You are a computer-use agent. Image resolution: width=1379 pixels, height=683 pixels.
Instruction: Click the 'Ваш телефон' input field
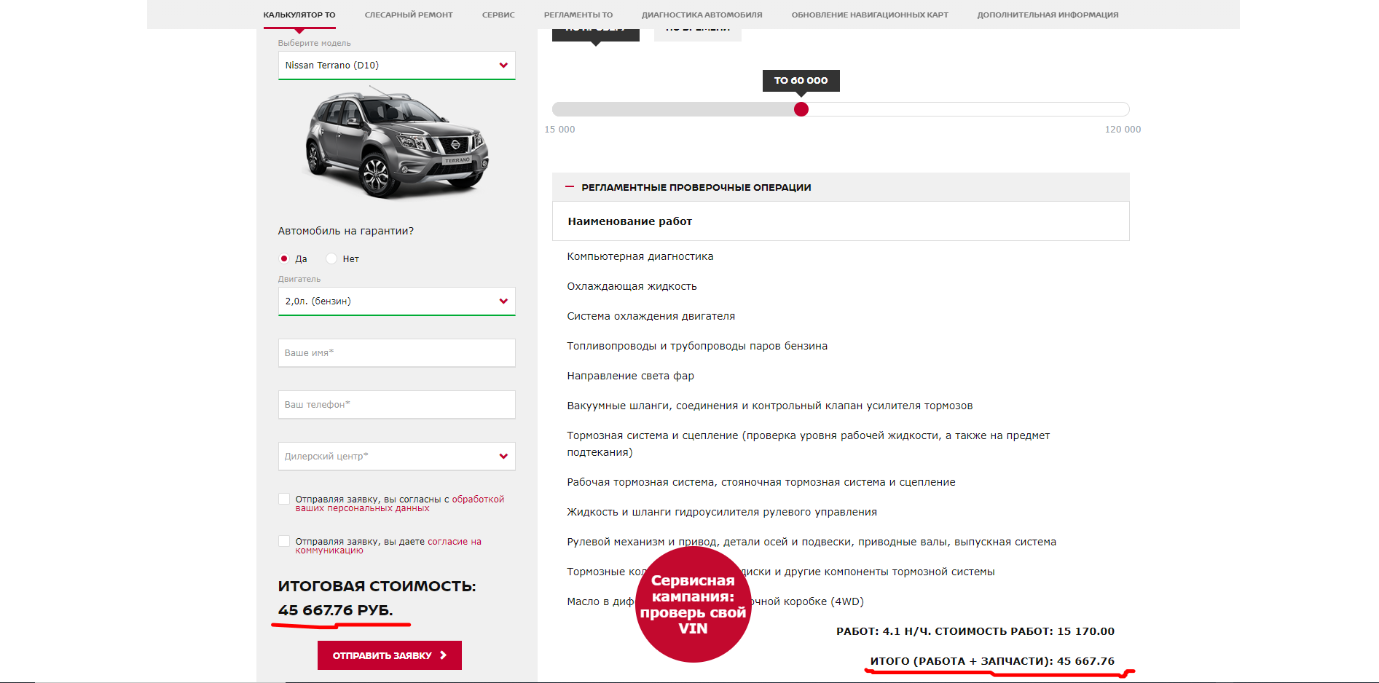tap(396, 405)
